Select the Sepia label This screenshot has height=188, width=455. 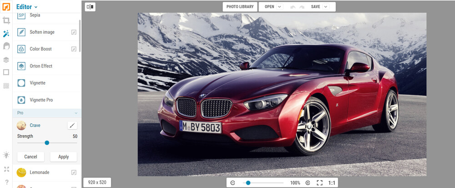click(x=35, y=15)
